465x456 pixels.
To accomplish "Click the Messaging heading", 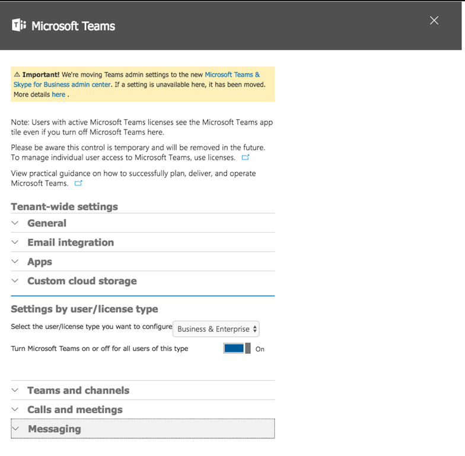I will (55, 429).
